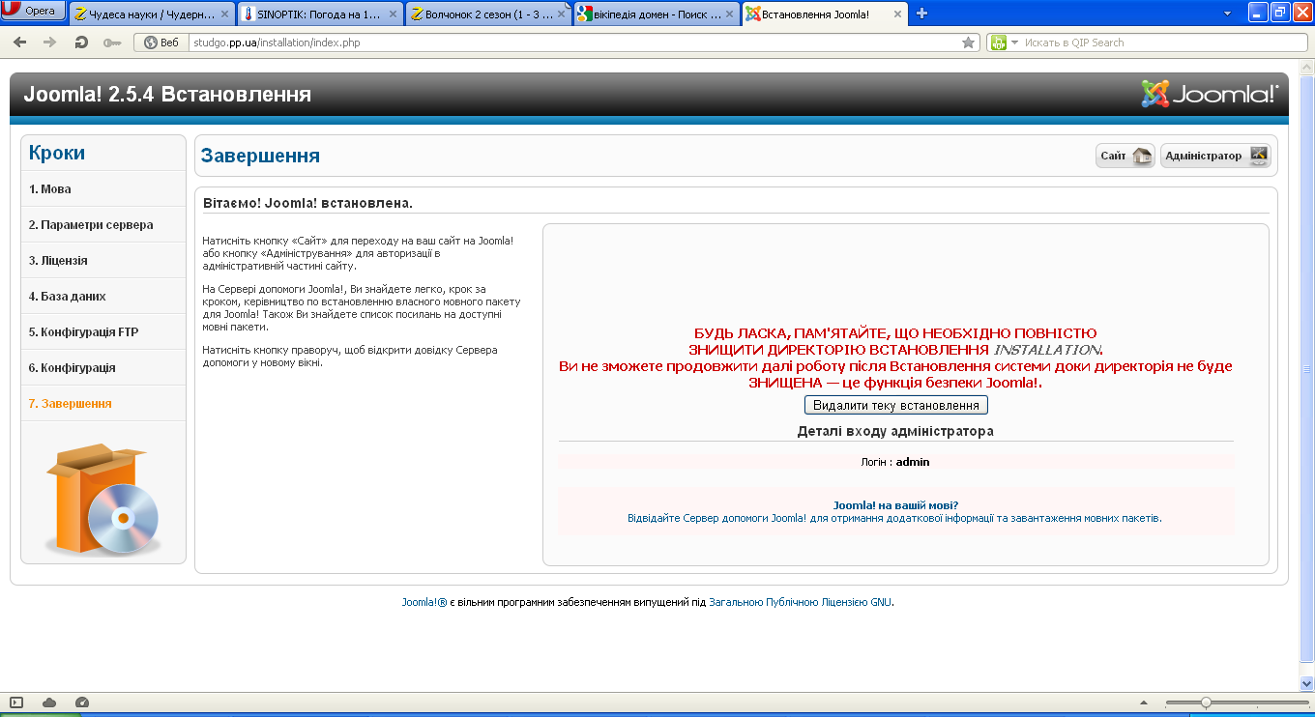
Task: Click the password wand key icon
Action: [x=112, y=43]
